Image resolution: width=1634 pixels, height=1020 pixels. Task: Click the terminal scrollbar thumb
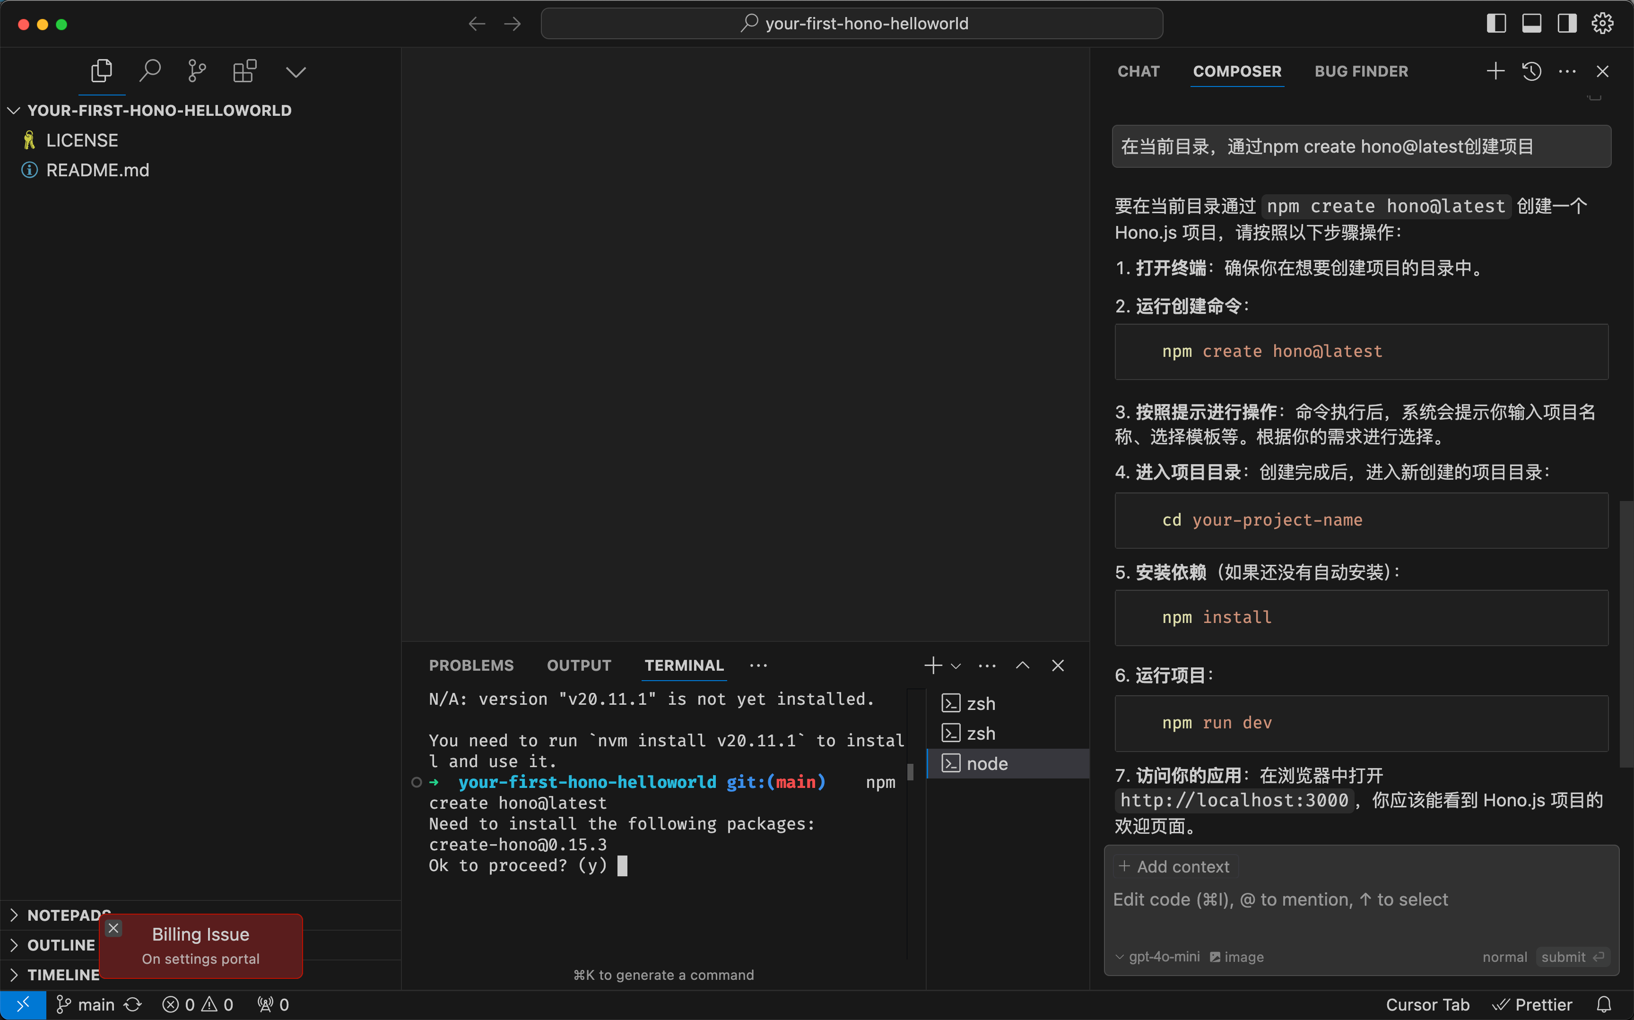910,771
